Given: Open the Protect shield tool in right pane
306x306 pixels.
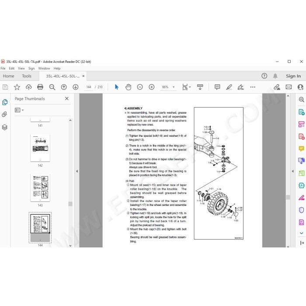Looking at the screenshot, I should [x=301, y=210].
